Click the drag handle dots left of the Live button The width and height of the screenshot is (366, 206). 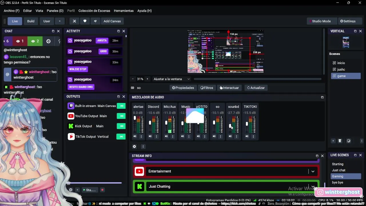[5, 21]
